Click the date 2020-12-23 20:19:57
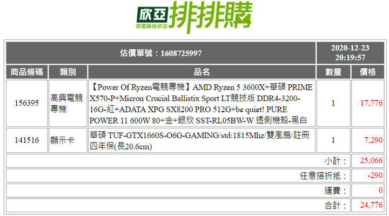 (350, 53)
